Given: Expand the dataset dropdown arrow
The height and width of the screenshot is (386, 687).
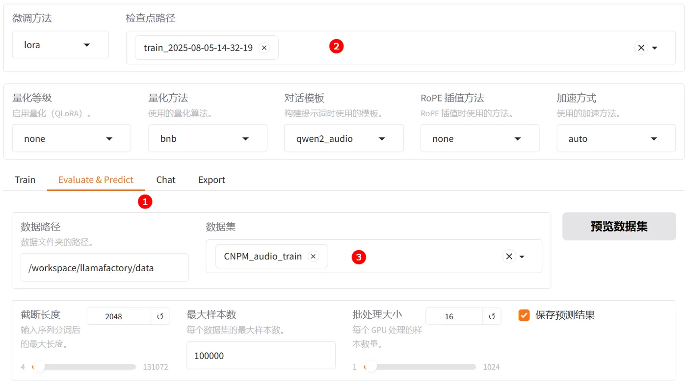Looking at the screenshot, I should click(522, 256).
